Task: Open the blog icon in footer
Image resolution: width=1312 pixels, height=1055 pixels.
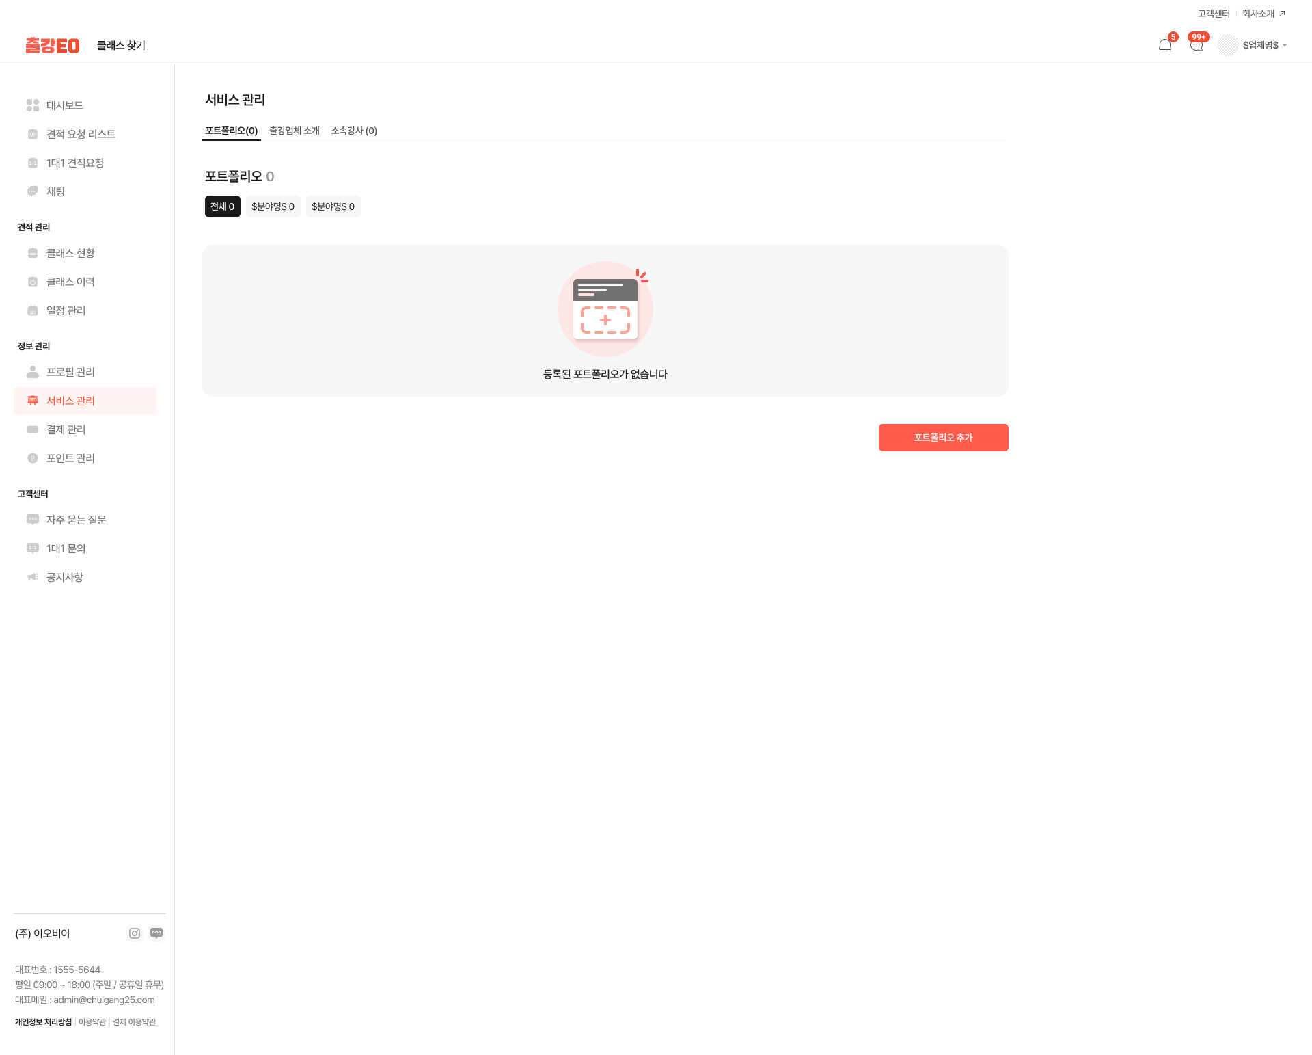Action: [156, 933]
